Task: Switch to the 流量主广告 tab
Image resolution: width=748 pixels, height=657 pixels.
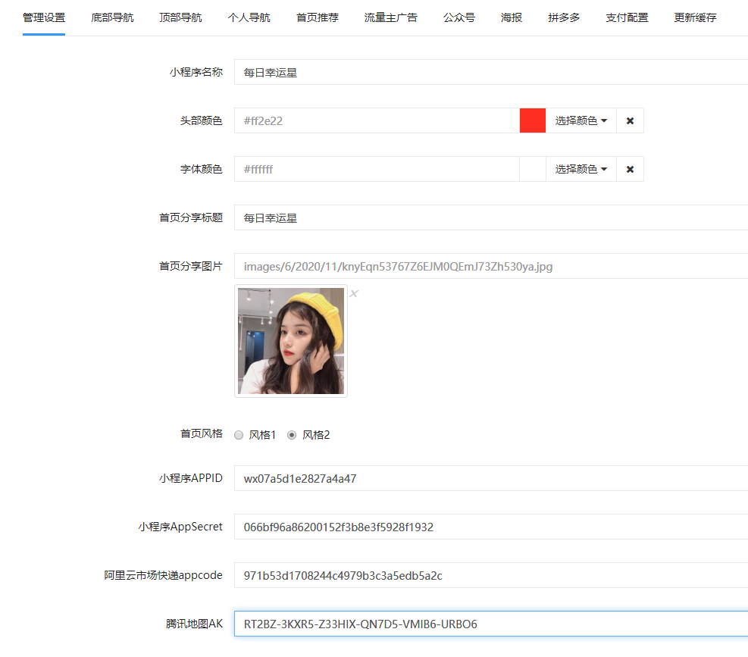Action: [x=391, y=17]
